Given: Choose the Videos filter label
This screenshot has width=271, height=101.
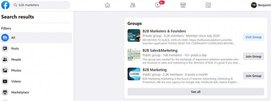Looking at the screenshot, I should click(x=16, y=81).
